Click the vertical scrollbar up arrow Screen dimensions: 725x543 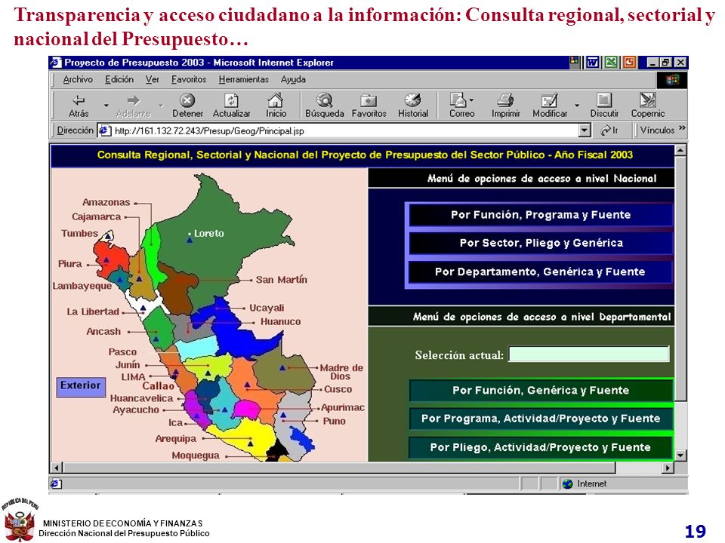point(680,150)
